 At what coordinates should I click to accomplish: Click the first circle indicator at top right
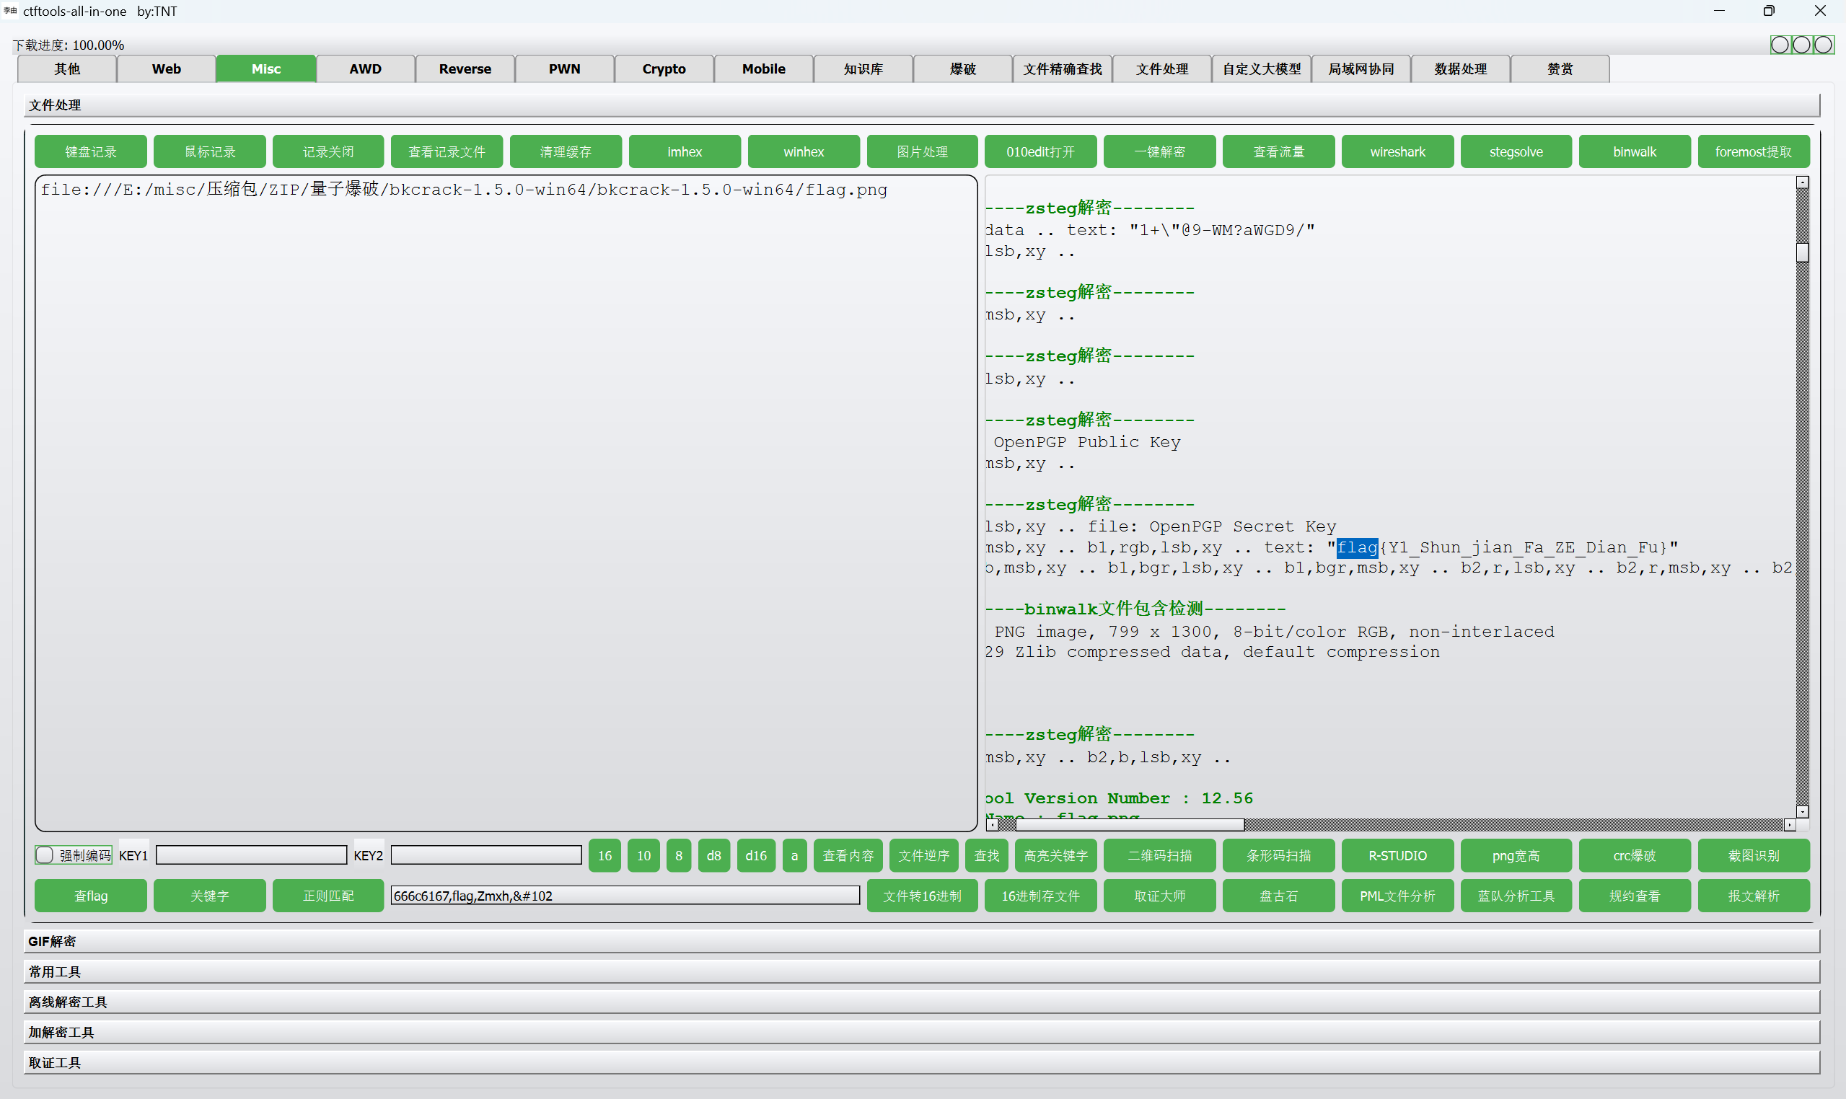(1780, 45)
